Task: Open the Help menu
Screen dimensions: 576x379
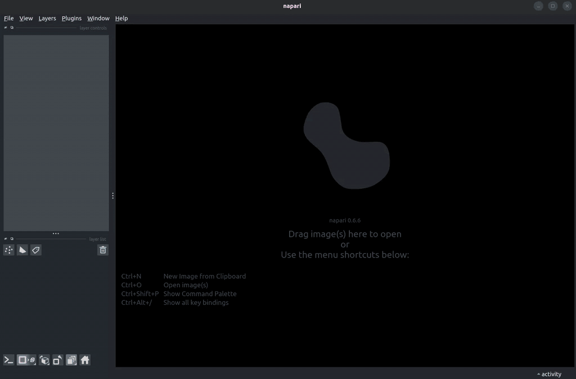Action: click(x=121, y=18)
